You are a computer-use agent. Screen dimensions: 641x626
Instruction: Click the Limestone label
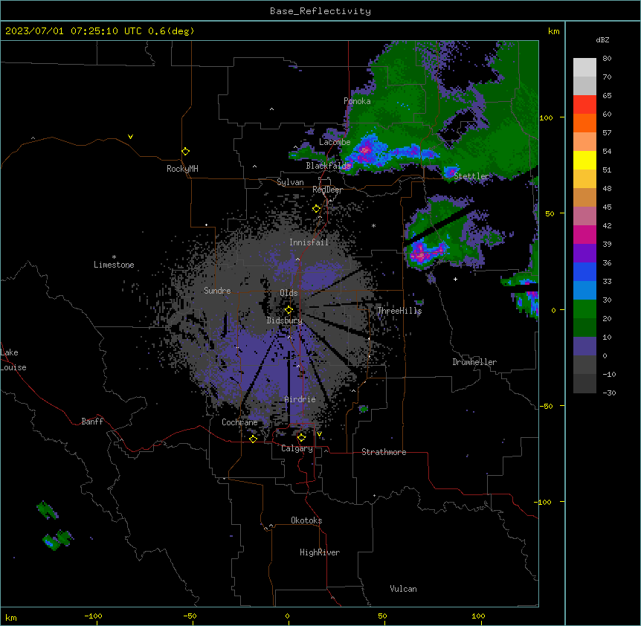[x=114, y=265]
